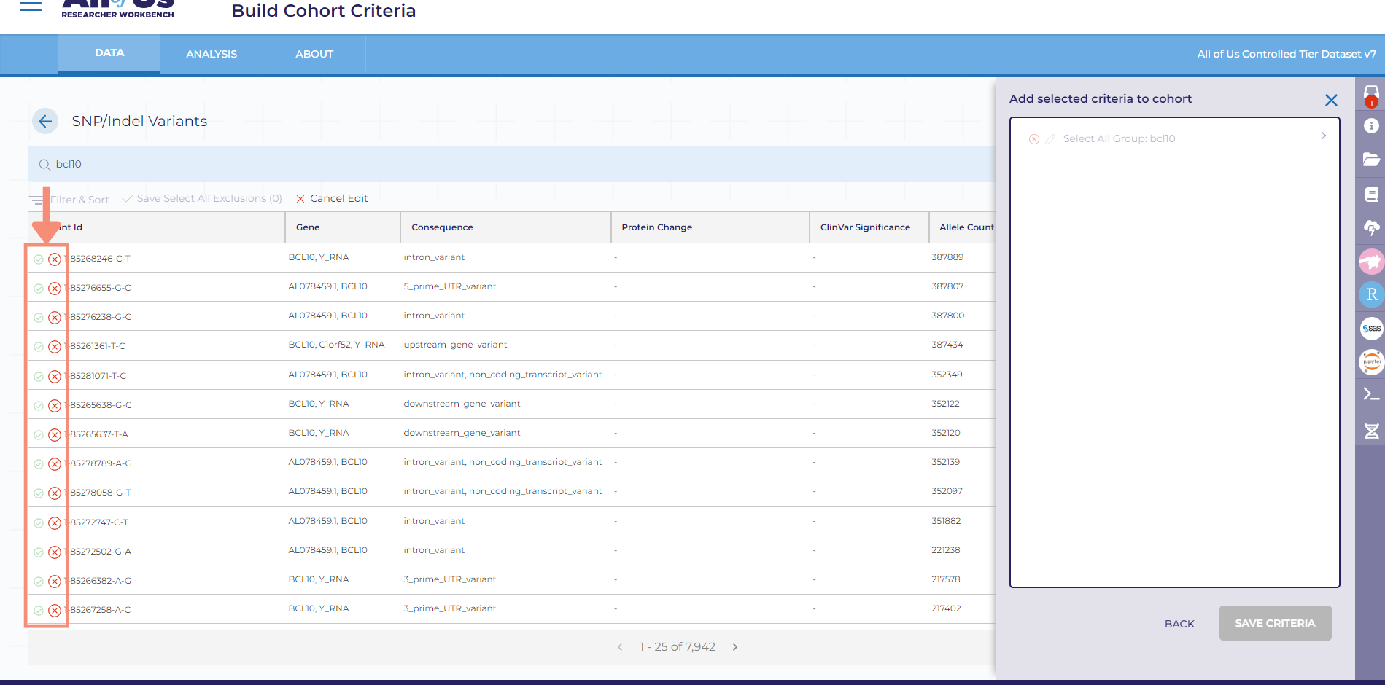The width and height of the screenshot is (1385, 685).
Task: Exclude variant 85281071-T-C with red X
Action: [x=55, y=377]
